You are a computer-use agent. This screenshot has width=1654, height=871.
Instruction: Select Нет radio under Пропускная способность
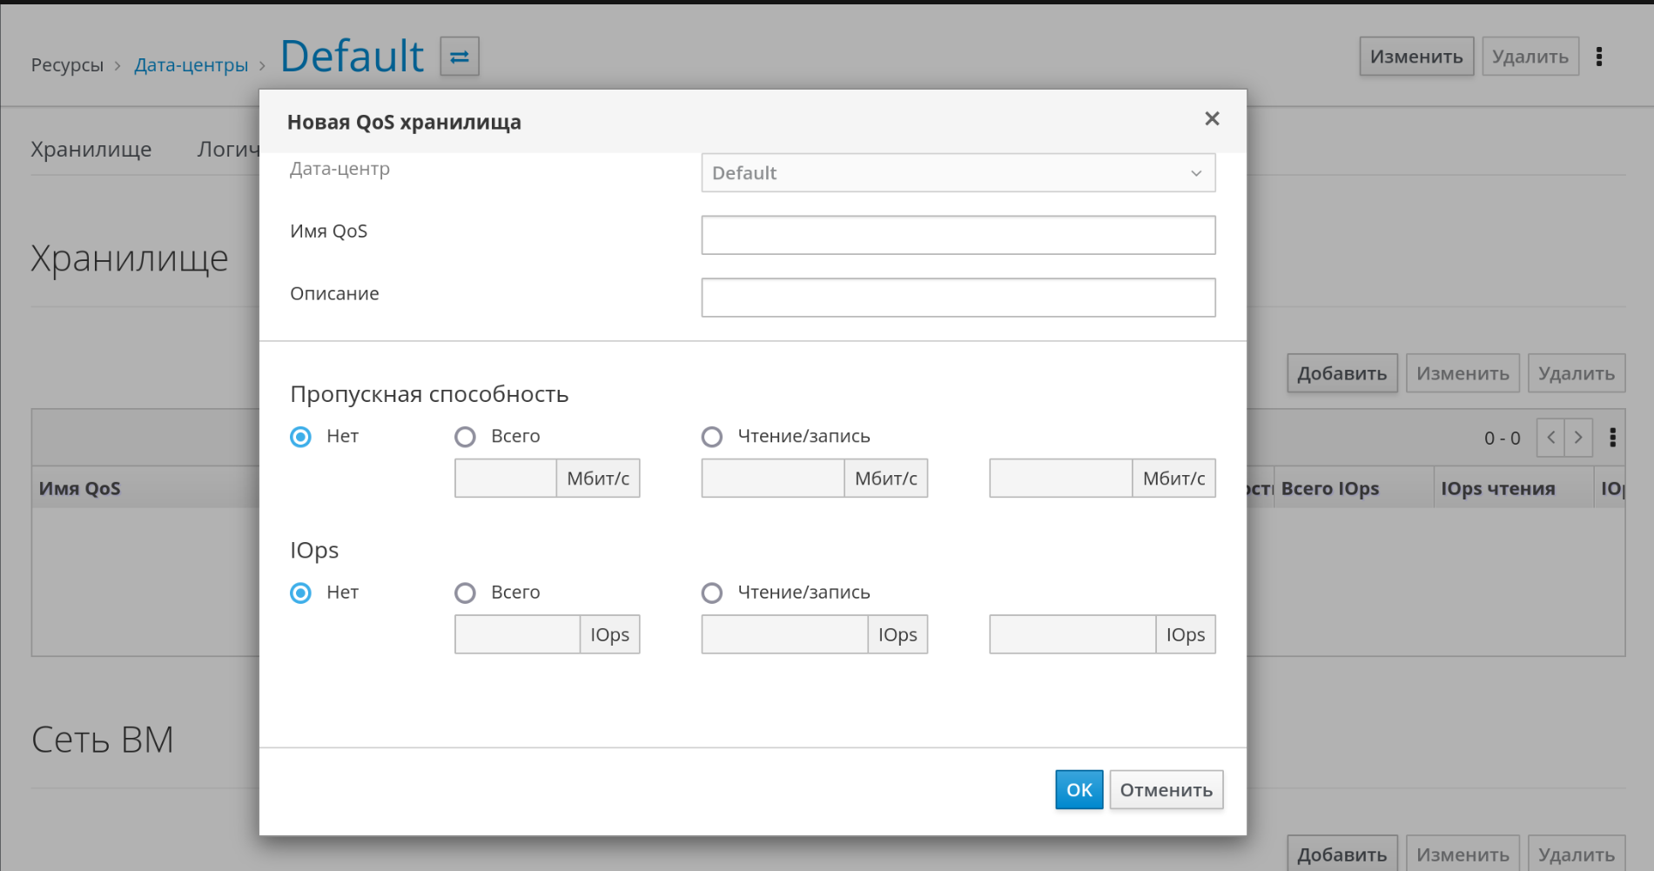300,437
